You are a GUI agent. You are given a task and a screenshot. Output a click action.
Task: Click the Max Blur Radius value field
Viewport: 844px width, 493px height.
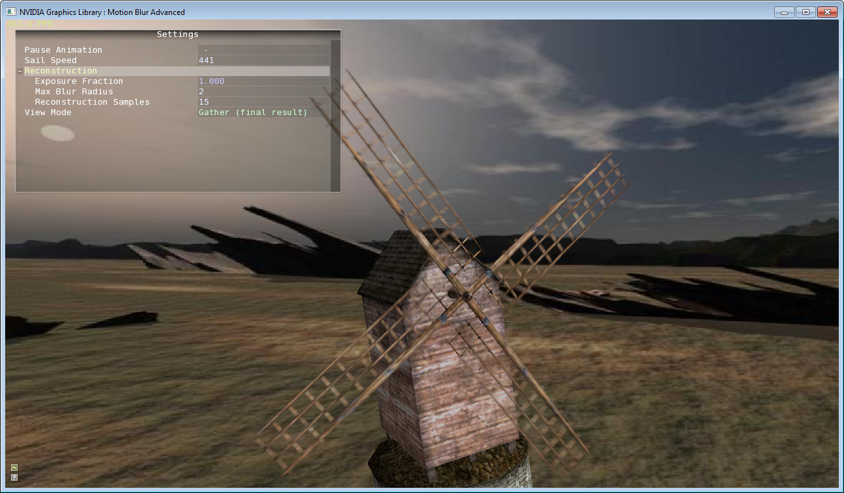click(x=201, y=91)
